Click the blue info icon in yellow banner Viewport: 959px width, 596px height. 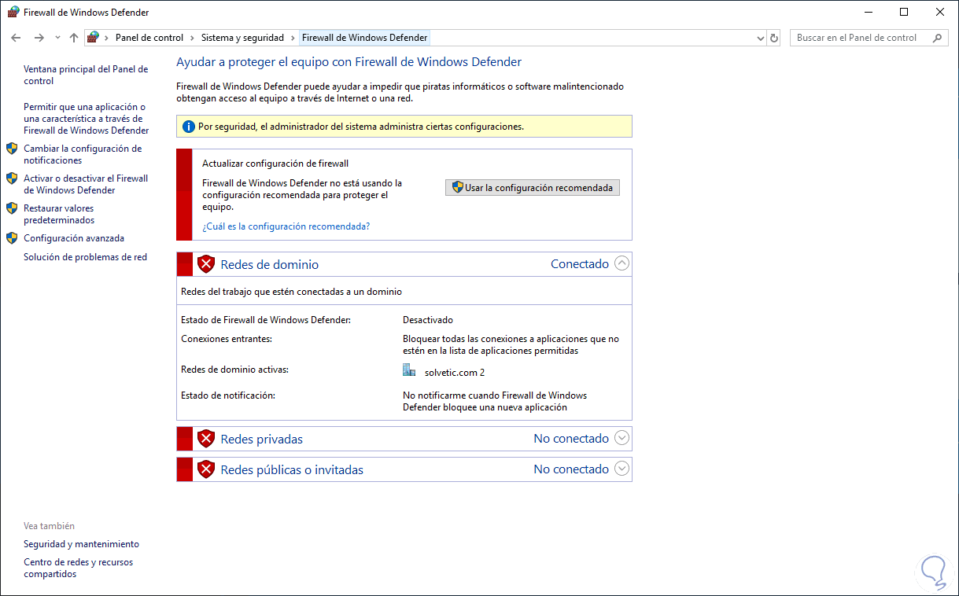[x=189, y=127]
